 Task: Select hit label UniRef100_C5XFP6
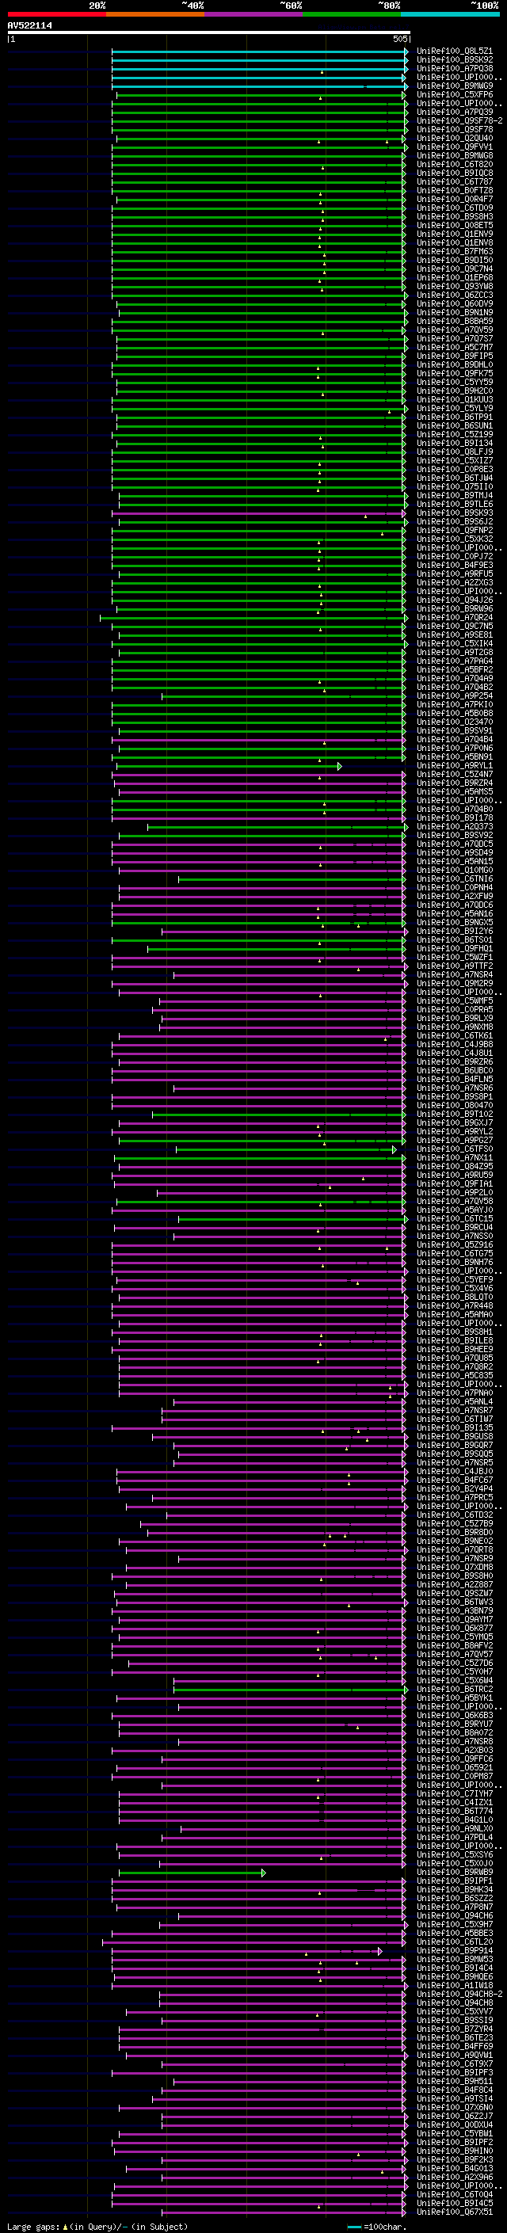[x=455, y=94]
